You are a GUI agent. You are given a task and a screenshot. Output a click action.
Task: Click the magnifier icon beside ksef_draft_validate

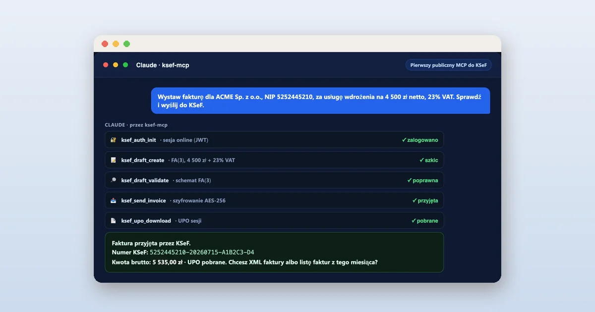click(114, 180)
